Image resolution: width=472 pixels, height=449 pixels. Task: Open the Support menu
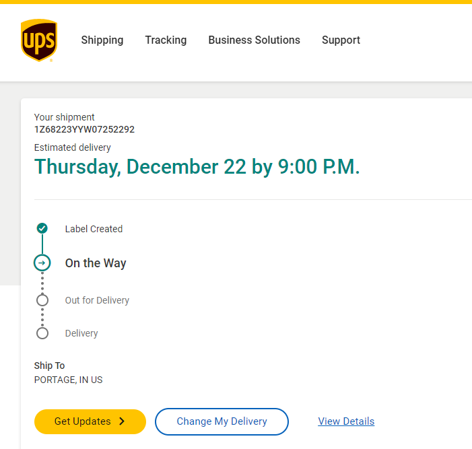[x=341, y=40]
